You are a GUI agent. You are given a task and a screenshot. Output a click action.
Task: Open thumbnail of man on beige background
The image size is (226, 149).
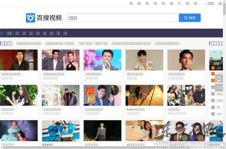[186, 60]
